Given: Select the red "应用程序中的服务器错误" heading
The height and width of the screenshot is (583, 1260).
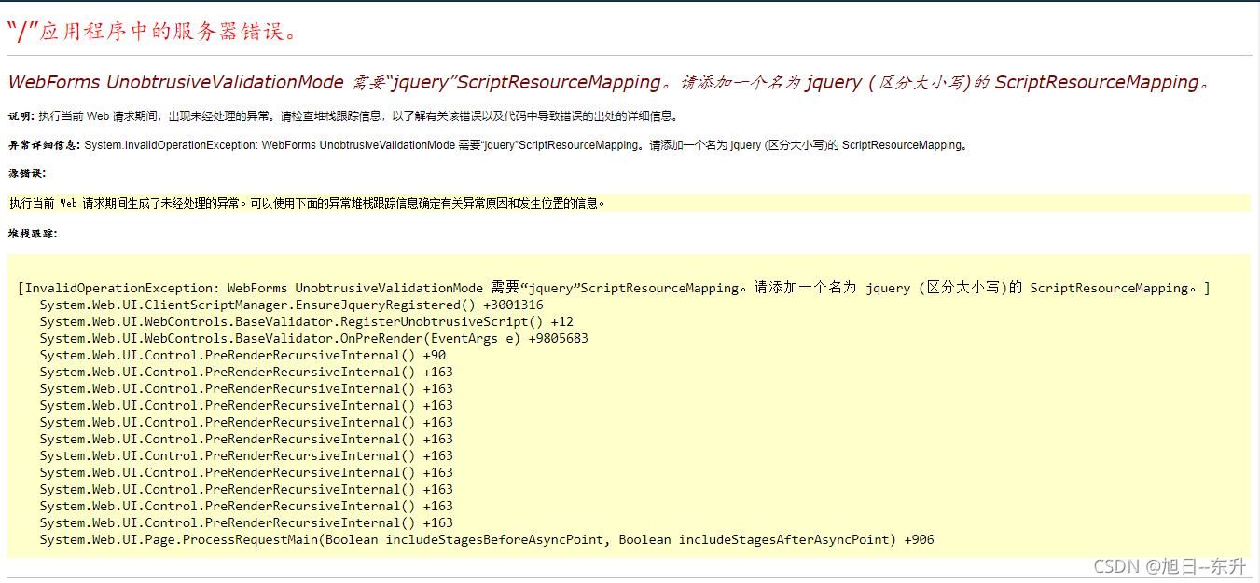Looking at the screenshot, I should pos(153,31).
